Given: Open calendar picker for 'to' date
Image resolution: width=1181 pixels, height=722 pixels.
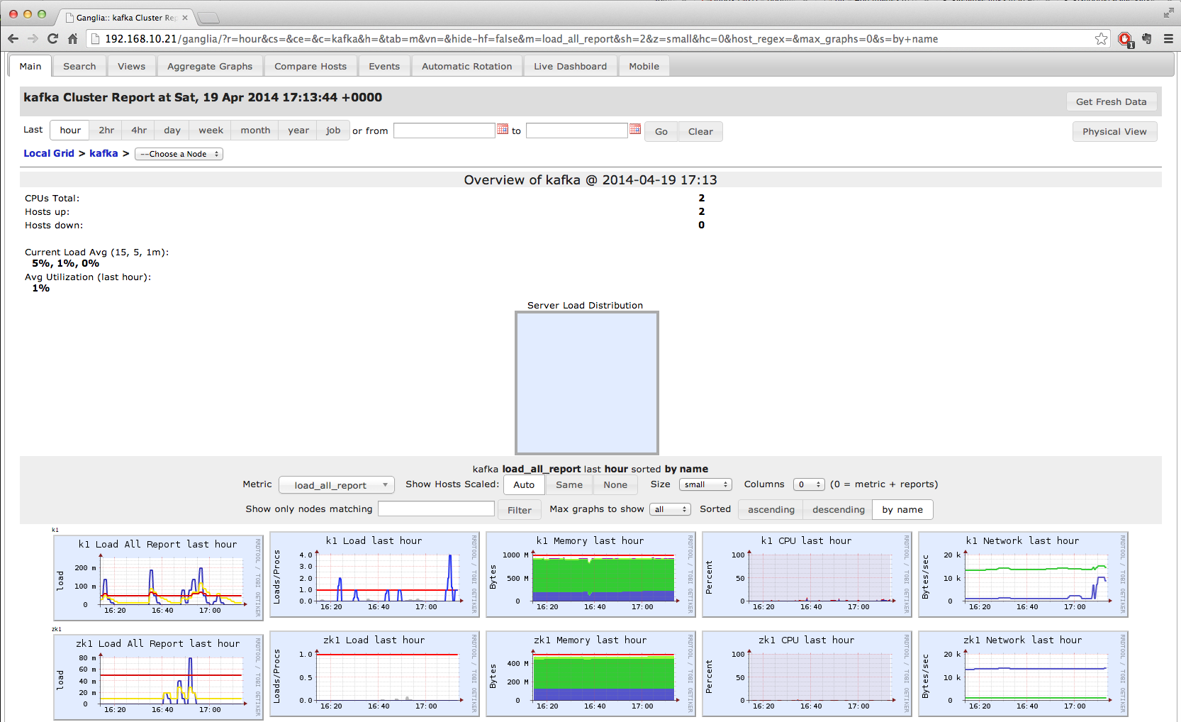Looking at the screenshot, I should [x=635, y=129].
